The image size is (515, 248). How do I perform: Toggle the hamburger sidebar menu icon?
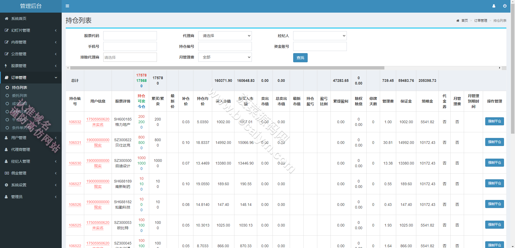[67, 6]
